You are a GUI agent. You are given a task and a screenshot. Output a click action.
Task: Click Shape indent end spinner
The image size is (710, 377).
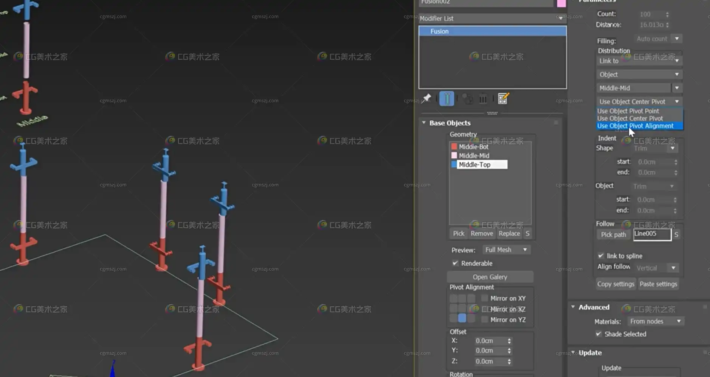point(676,172)
